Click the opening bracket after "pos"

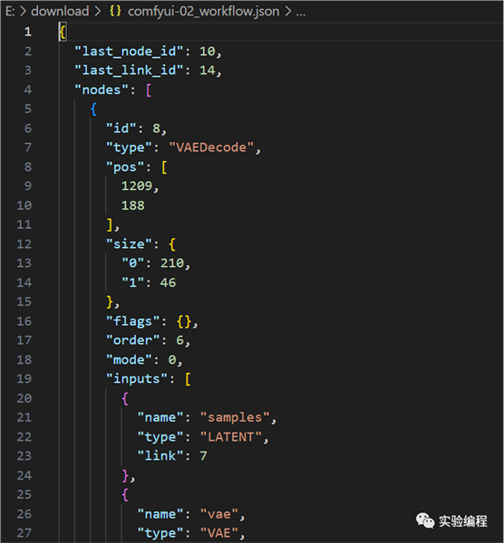point(164,167)
